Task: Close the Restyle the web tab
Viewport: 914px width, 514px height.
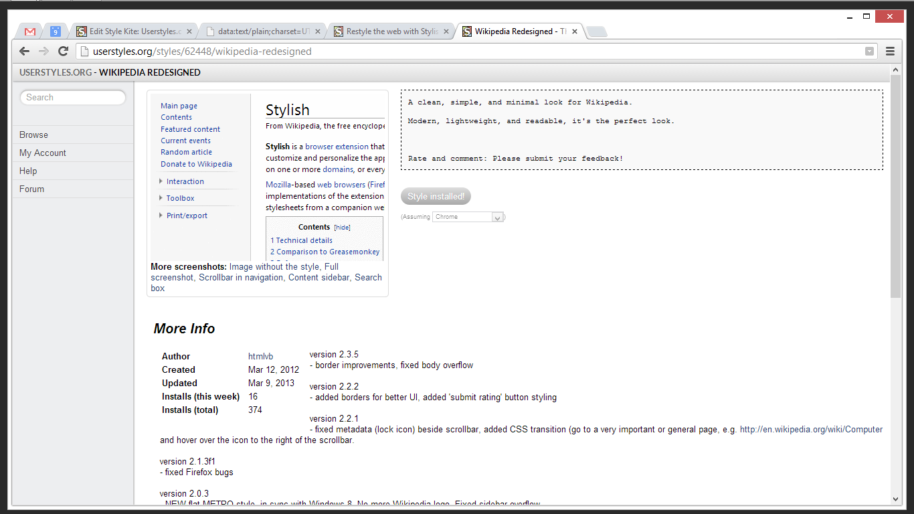Action: [446, 31]
